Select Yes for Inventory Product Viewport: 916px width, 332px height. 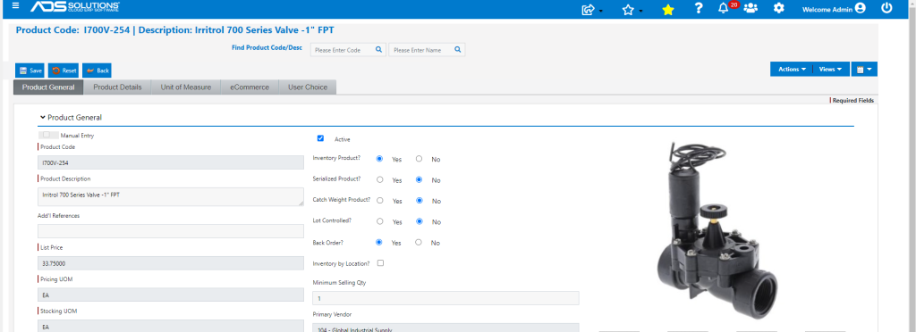pyautogui.click(x=379, y=159)
